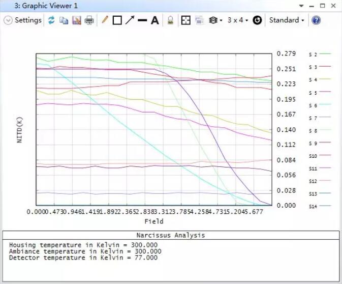
Task: Select the pencil annotation tool
Action: pyautogui.click(x=105, y=20)
